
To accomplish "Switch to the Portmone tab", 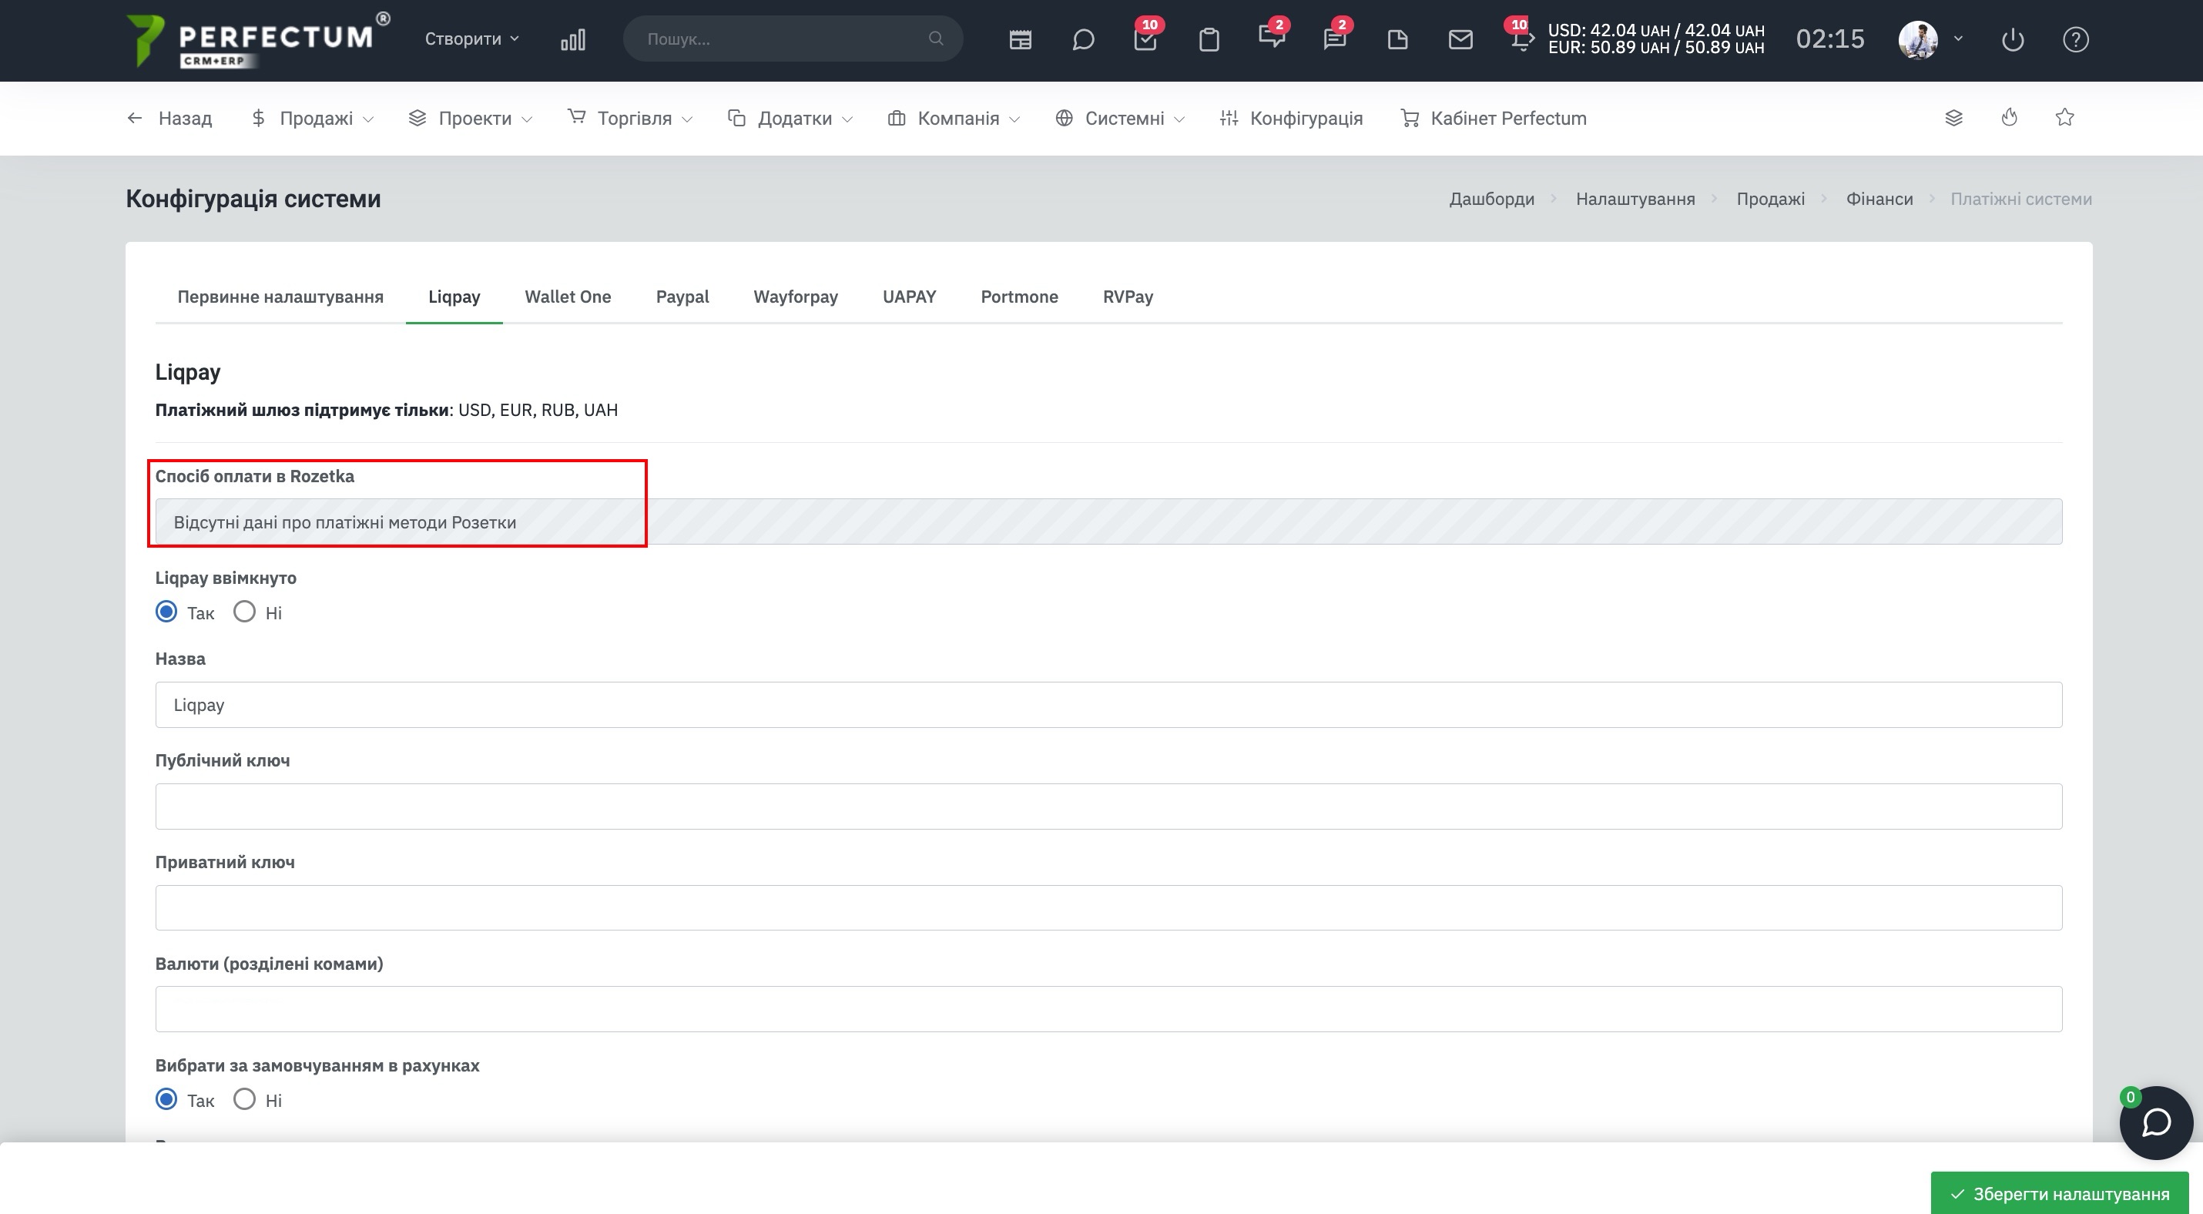I will point(1019,297).
